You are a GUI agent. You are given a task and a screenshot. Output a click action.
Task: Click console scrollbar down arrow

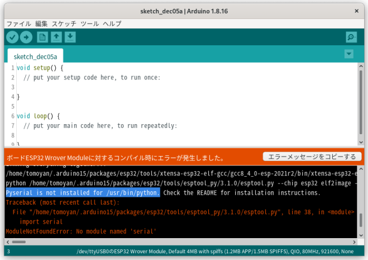point(361,235)
